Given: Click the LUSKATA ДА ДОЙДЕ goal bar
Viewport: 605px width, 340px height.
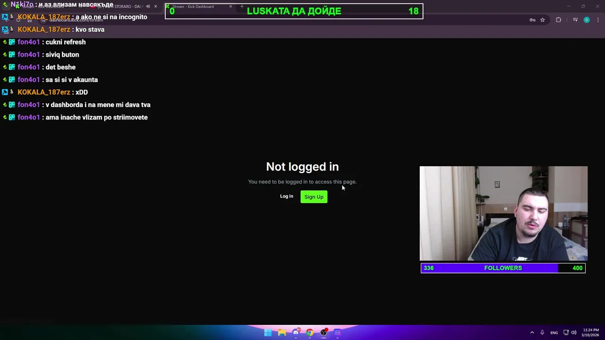Looking at the screenshot, I should [294, 11].
